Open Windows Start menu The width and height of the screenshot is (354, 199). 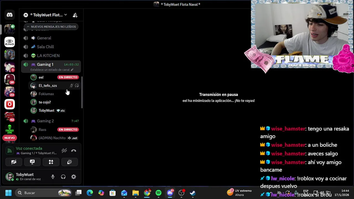tap(8, 193)
